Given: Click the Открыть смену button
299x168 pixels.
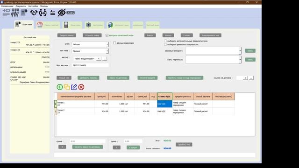Looking at the screenshot, I should tap(92, 35).
